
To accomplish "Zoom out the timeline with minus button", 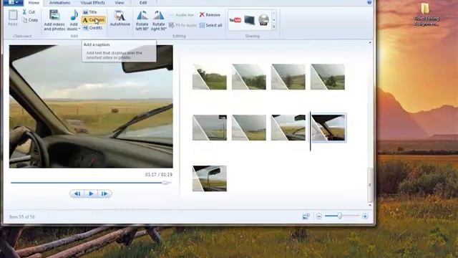I will [319, 216].
